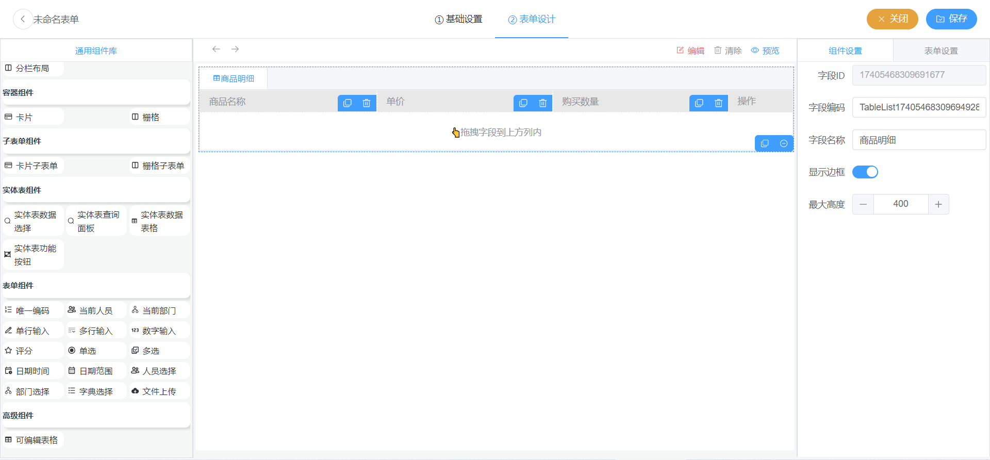This screenshot has width=990, height=460.
Task: Click the back chevron beside 未命名表单
Action: (23, 19)
